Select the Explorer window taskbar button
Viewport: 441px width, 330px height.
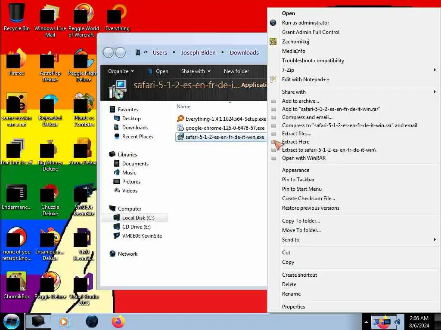(x=38, y=321)
